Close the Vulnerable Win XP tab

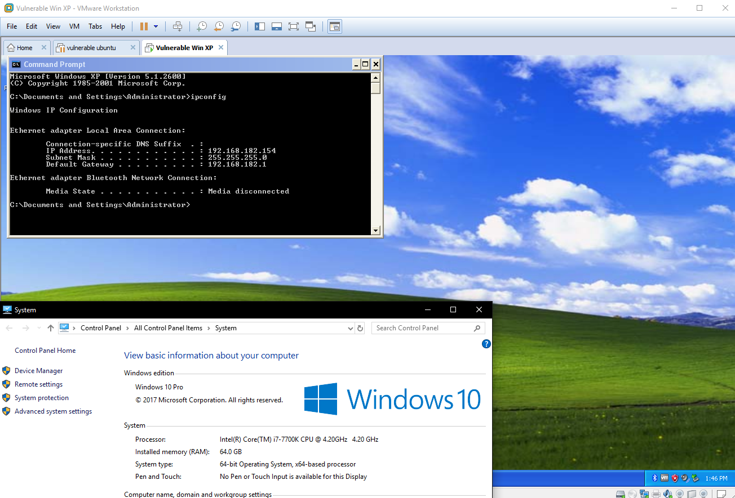point(221,48)
